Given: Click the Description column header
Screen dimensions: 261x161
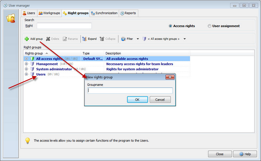Looking at the screenshot, I should (x=147, y=53).
